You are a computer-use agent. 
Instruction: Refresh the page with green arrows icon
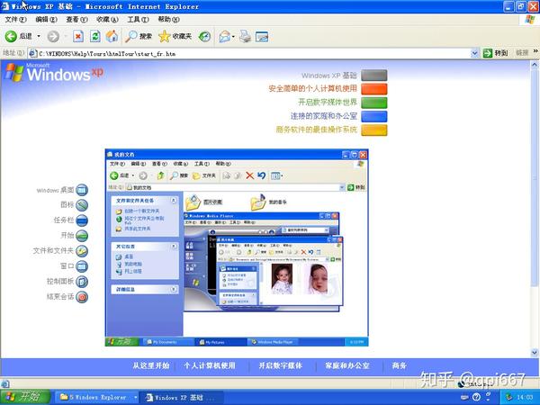[95, 36]
